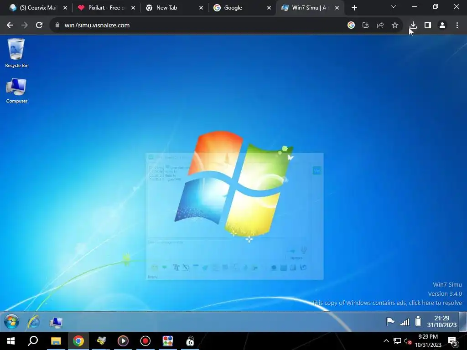The width and height of the screenshot is (467, 350).
Task: Open the Chrome three-dot menu
Action: [x=457, y=26]
